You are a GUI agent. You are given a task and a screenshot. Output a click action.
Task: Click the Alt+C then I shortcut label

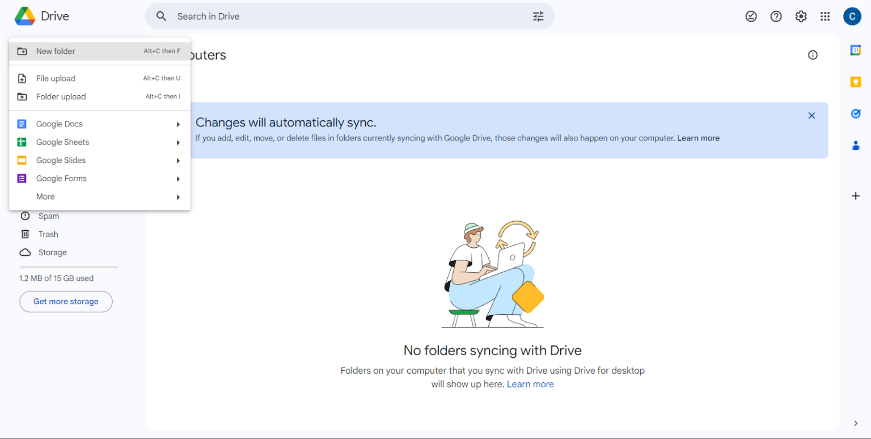click(x=163, y=96)
